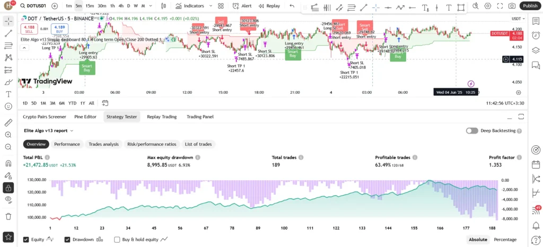Open the Performance tab
The width and height of the screenshot is (543, 247).
(67, 144)
